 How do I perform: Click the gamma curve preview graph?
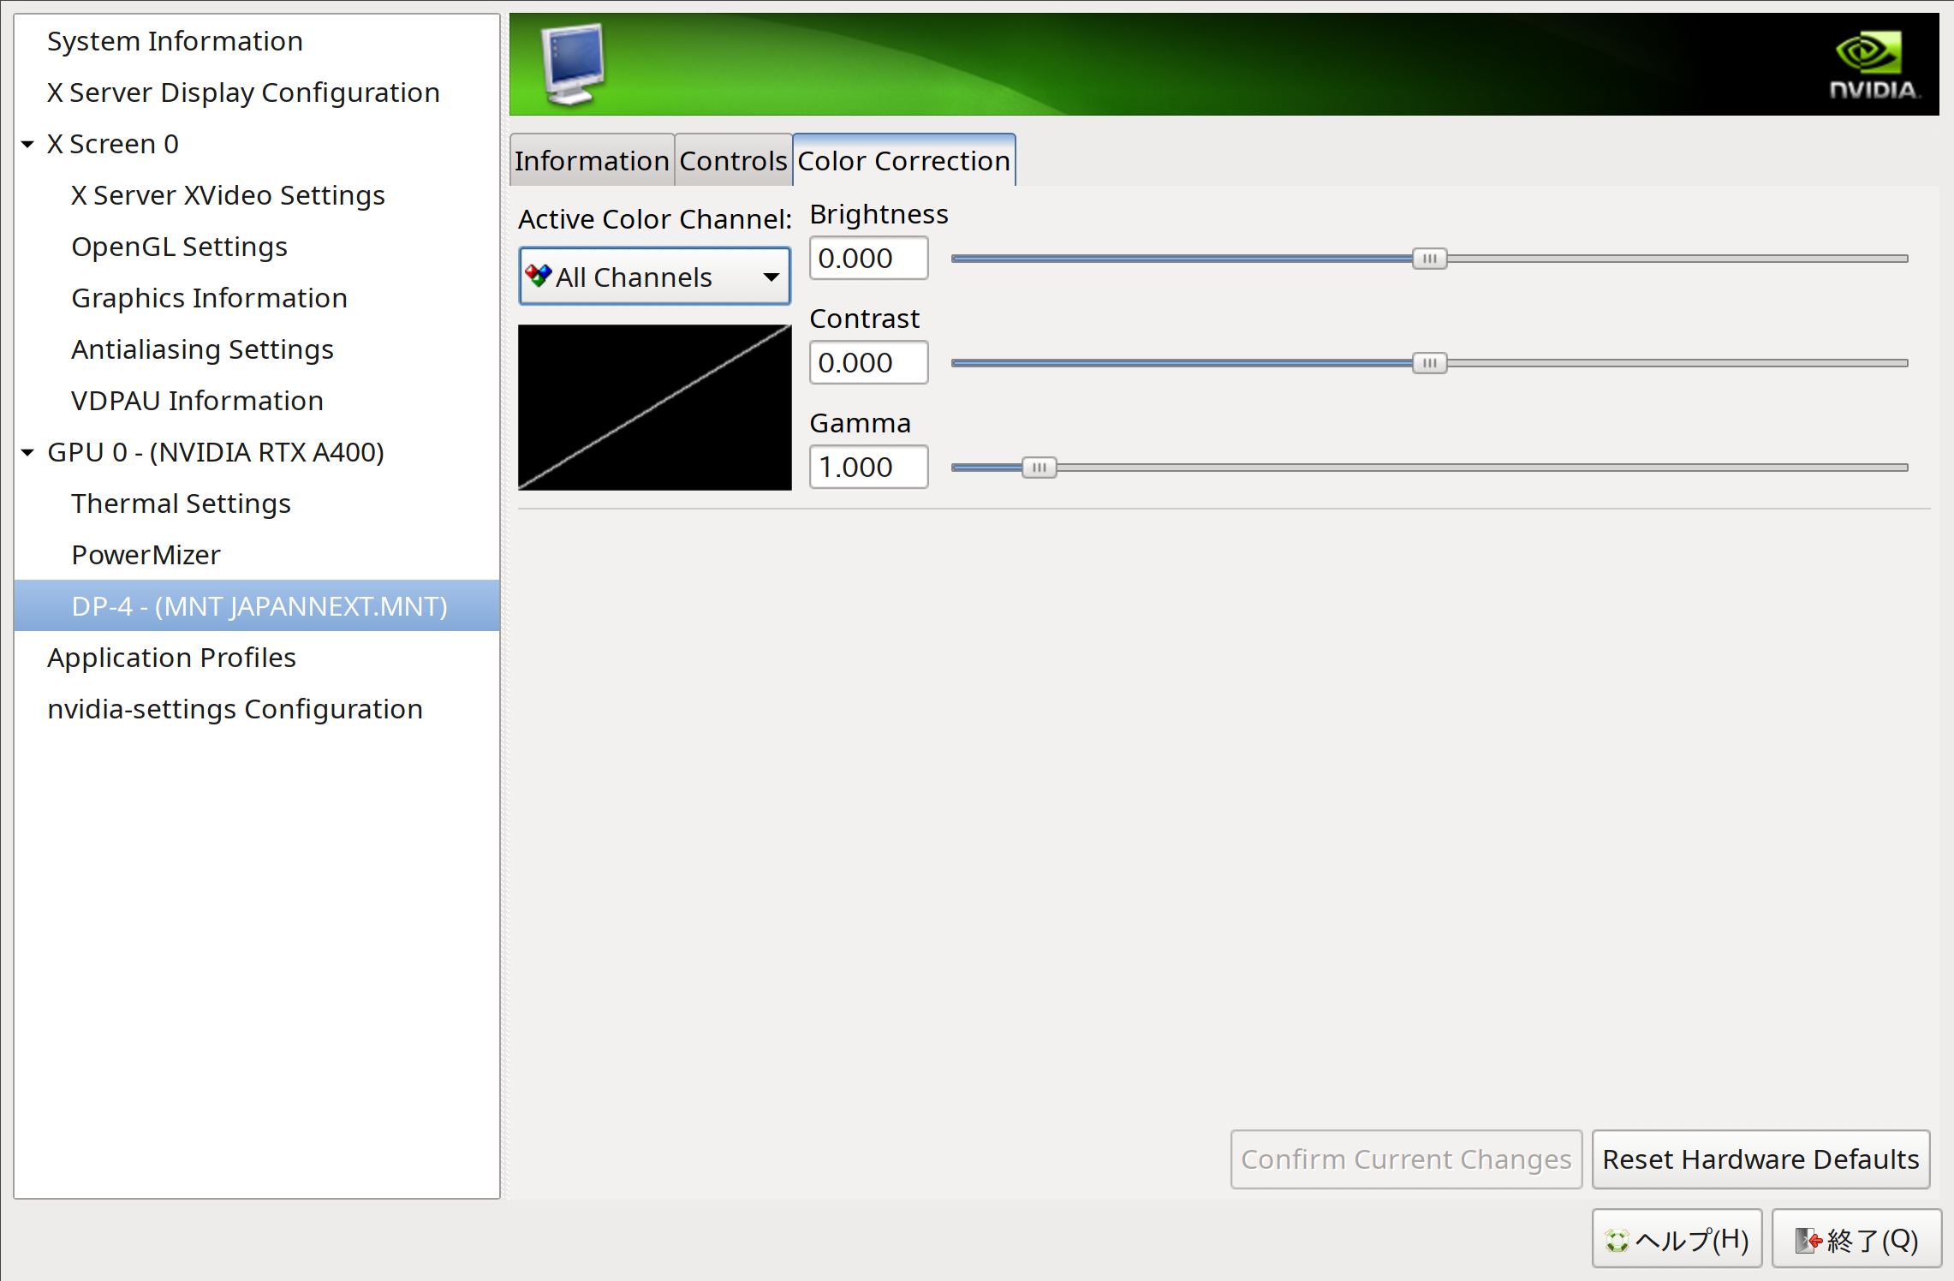pyautogui.click(x=655, y=408)
